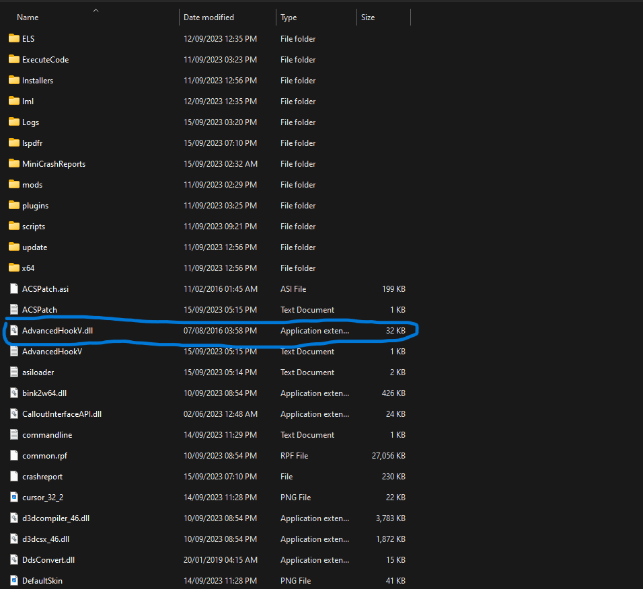Select the ACSPatch.asi file name
Viewport: 643px width, 589px height.
pyautogui.click(x=46, y=288)
